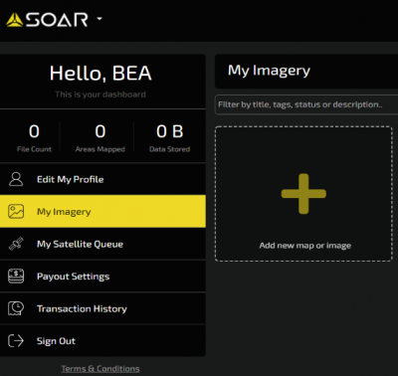Click the File Count statistic
Image resolution: width=398 pixels, height=376 pixels.
pyautogui.click(x=34, y=137)
